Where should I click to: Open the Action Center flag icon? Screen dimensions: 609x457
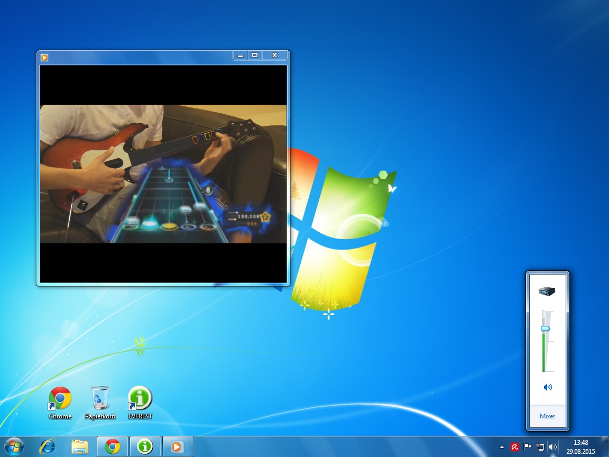pyautogui.click(x=527, y=447)
